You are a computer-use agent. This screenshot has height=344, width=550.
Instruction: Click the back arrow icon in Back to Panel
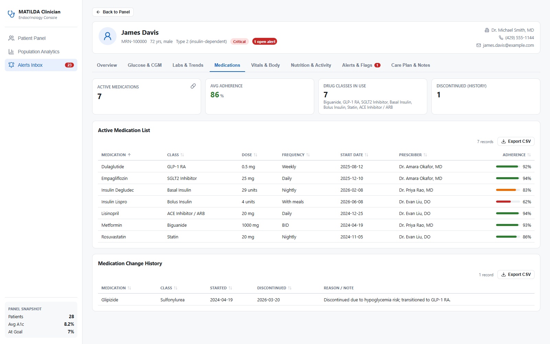tap(98, 12)
